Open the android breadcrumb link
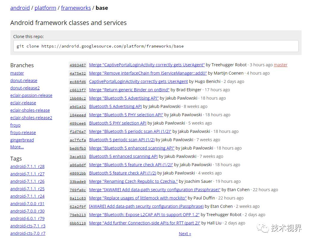The height and width of the screenshot is (242, 312). tap(20, 8)
